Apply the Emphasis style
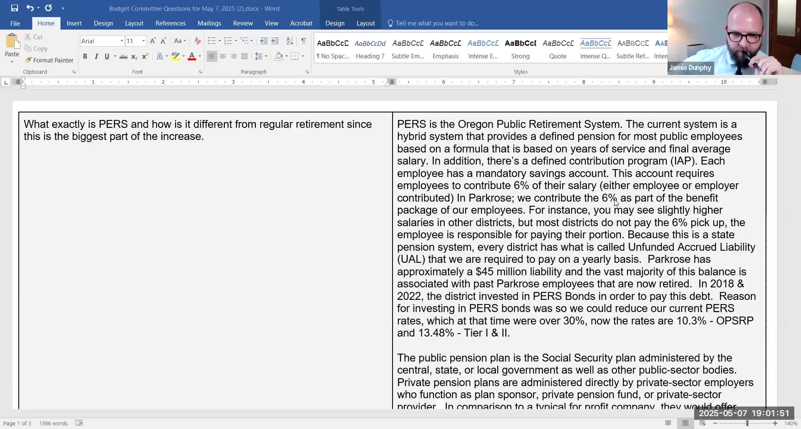This screenshot has width=801, height=429. point(445,49)
